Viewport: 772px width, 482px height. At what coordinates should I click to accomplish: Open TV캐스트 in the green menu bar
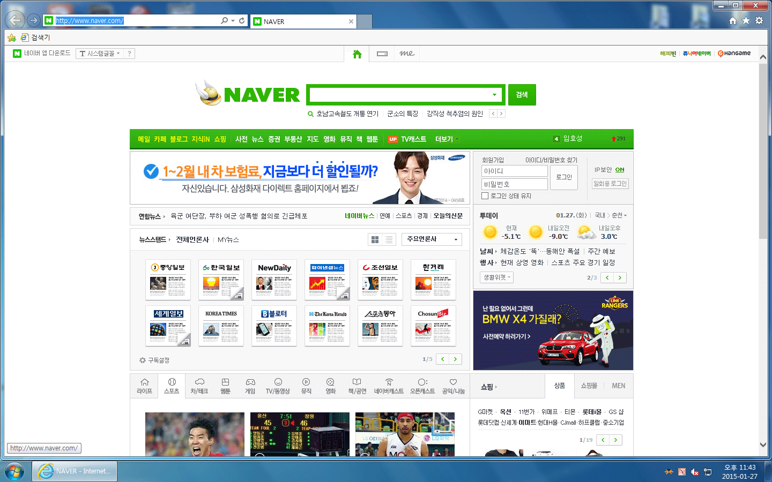pos(414,139)
